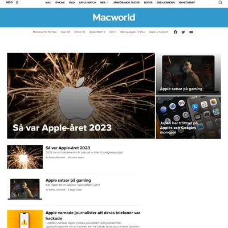Open Japan har tröttnat på monopol card
228x228 pixels.
pyautogui.click(x=189, y=117)
